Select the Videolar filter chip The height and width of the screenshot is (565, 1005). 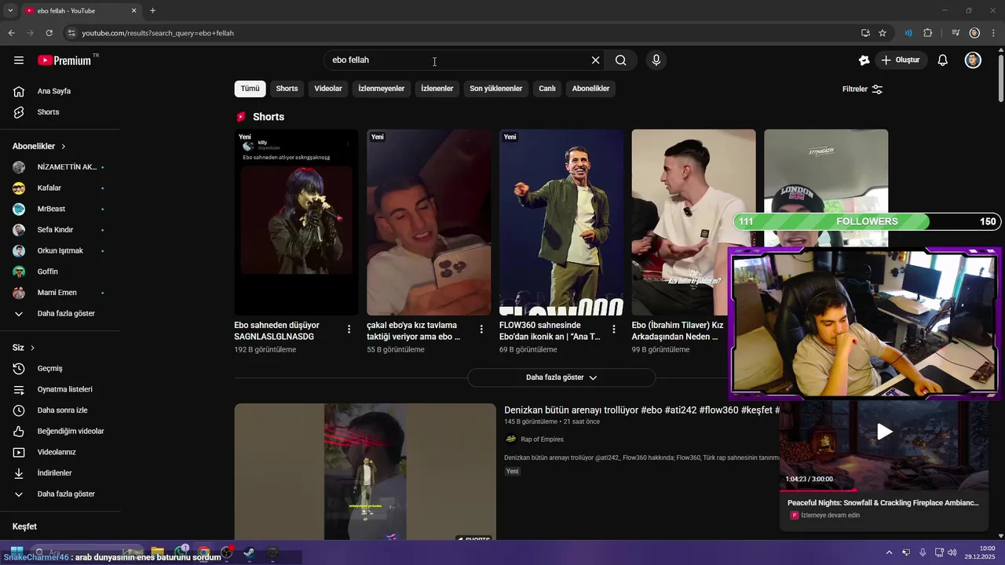328,89
